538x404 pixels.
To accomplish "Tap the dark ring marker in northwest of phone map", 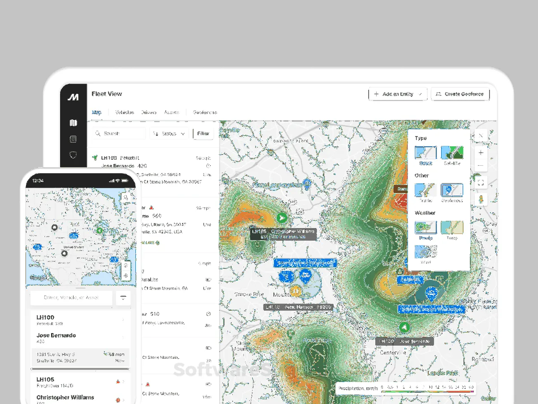I will point(55,228).
